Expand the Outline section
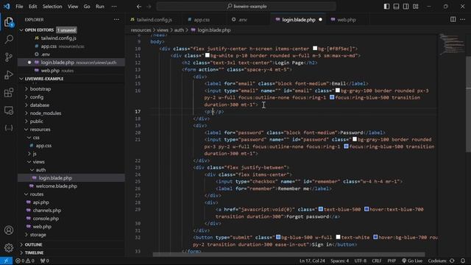Image resolution: width=471 pixels, height=265 pixels. pos(33,244)
